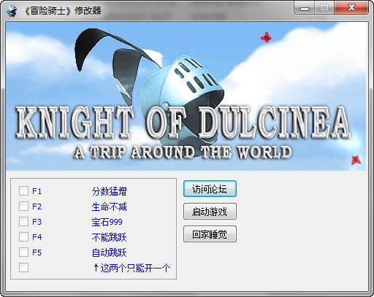
Task: Launch the game with 启动游戏
Action: click(210, 212)
